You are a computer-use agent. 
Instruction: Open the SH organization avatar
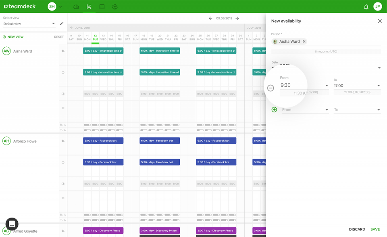point(52,6)
